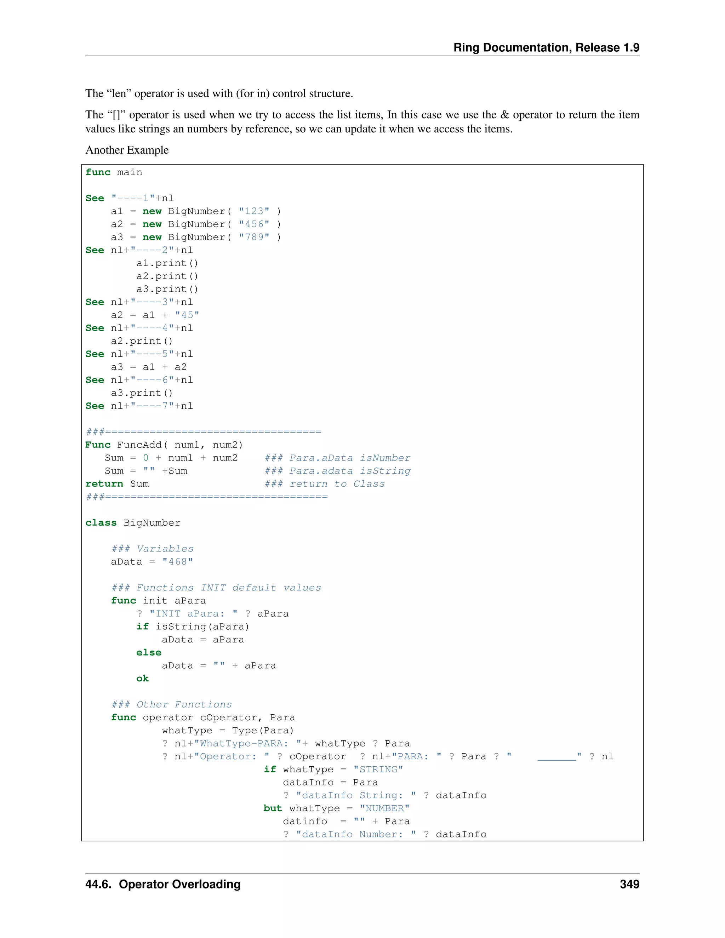Click the 'whatType = Type(Para)' line
This screenshot has height=938, width=725.
click(228, 730)
